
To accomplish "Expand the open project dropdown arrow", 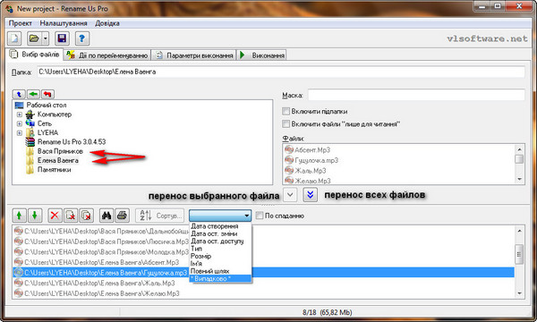I will pos(46,38).
